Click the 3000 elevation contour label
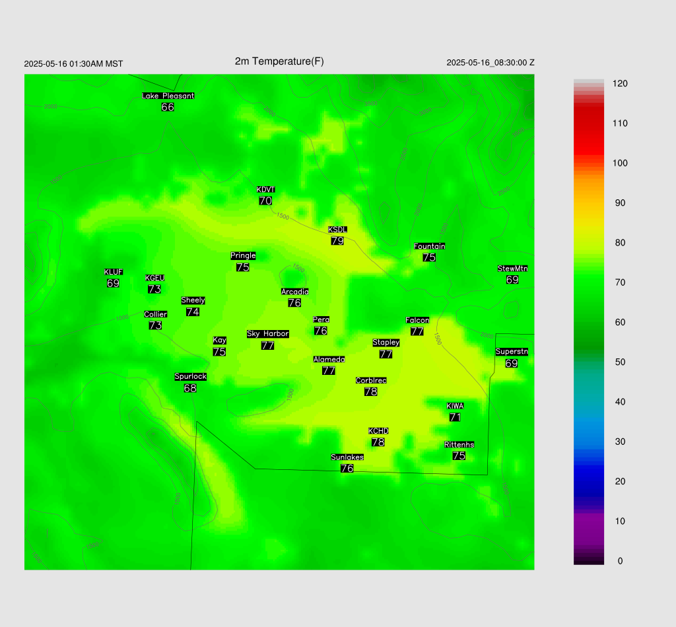Screen dimensions: 676x627 tap(425, 112)
